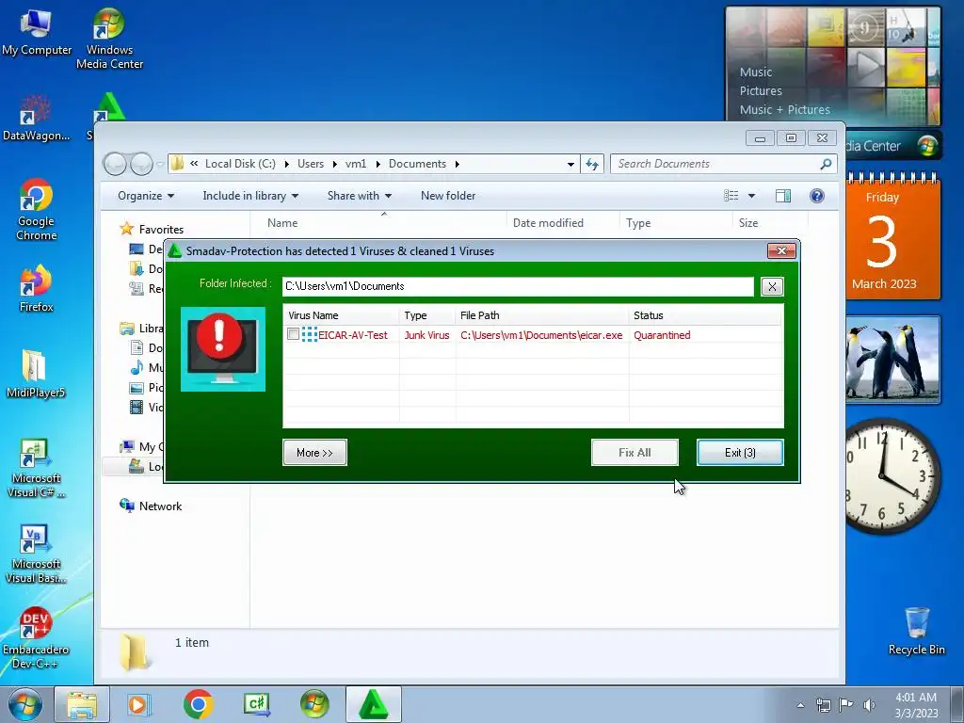Toggle the preview pane icon
964x723 pixels.
point(783,196)
